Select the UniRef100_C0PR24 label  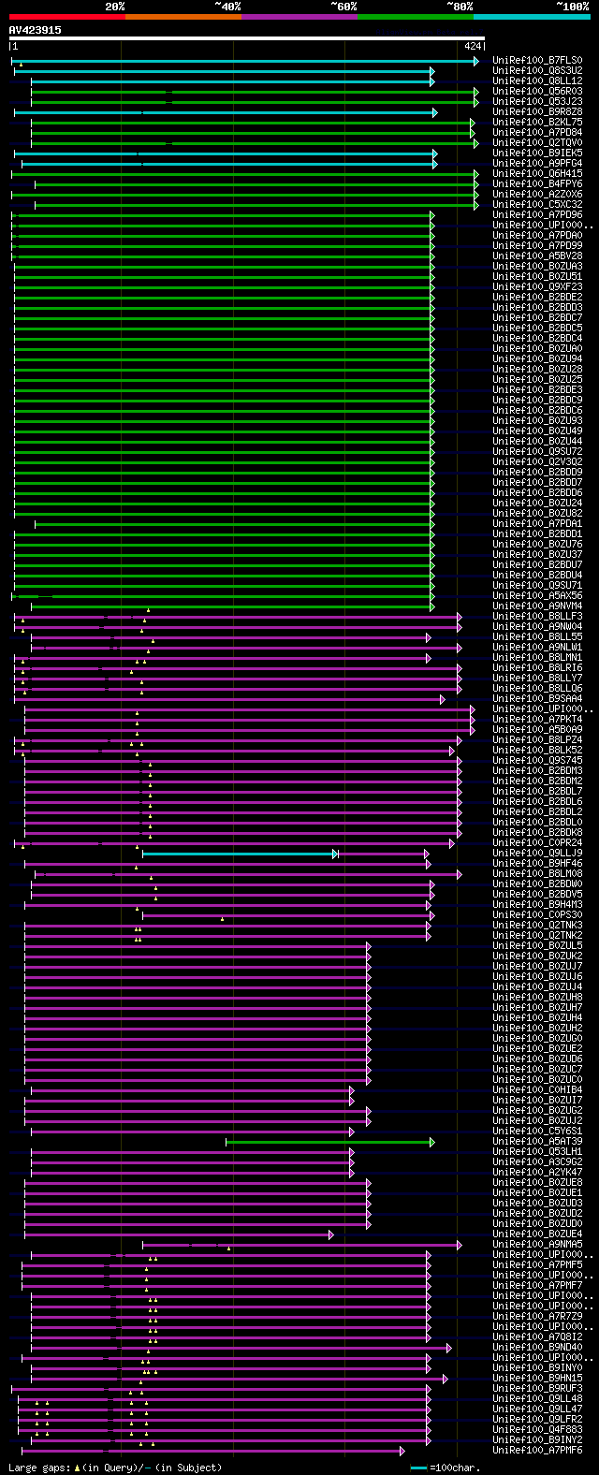pyautogui.click(x=537, y=843)
